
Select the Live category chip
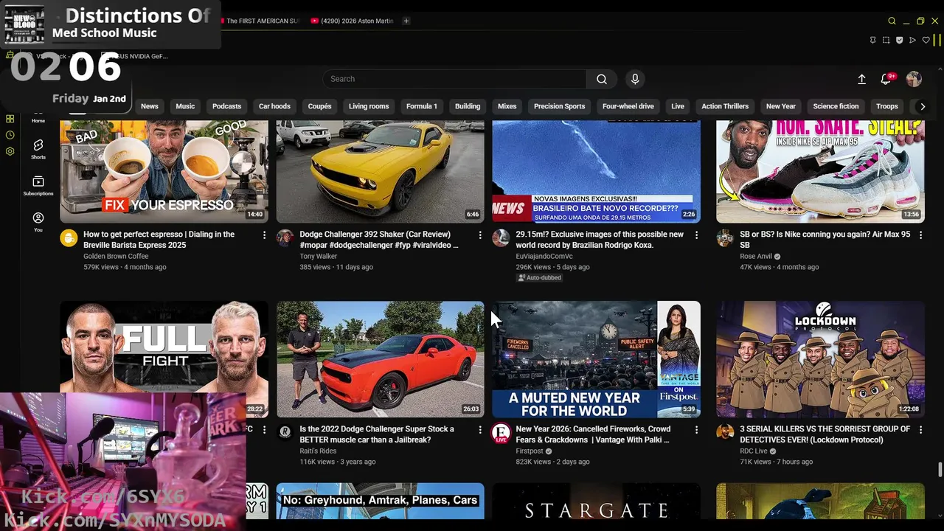click(678, 106)
